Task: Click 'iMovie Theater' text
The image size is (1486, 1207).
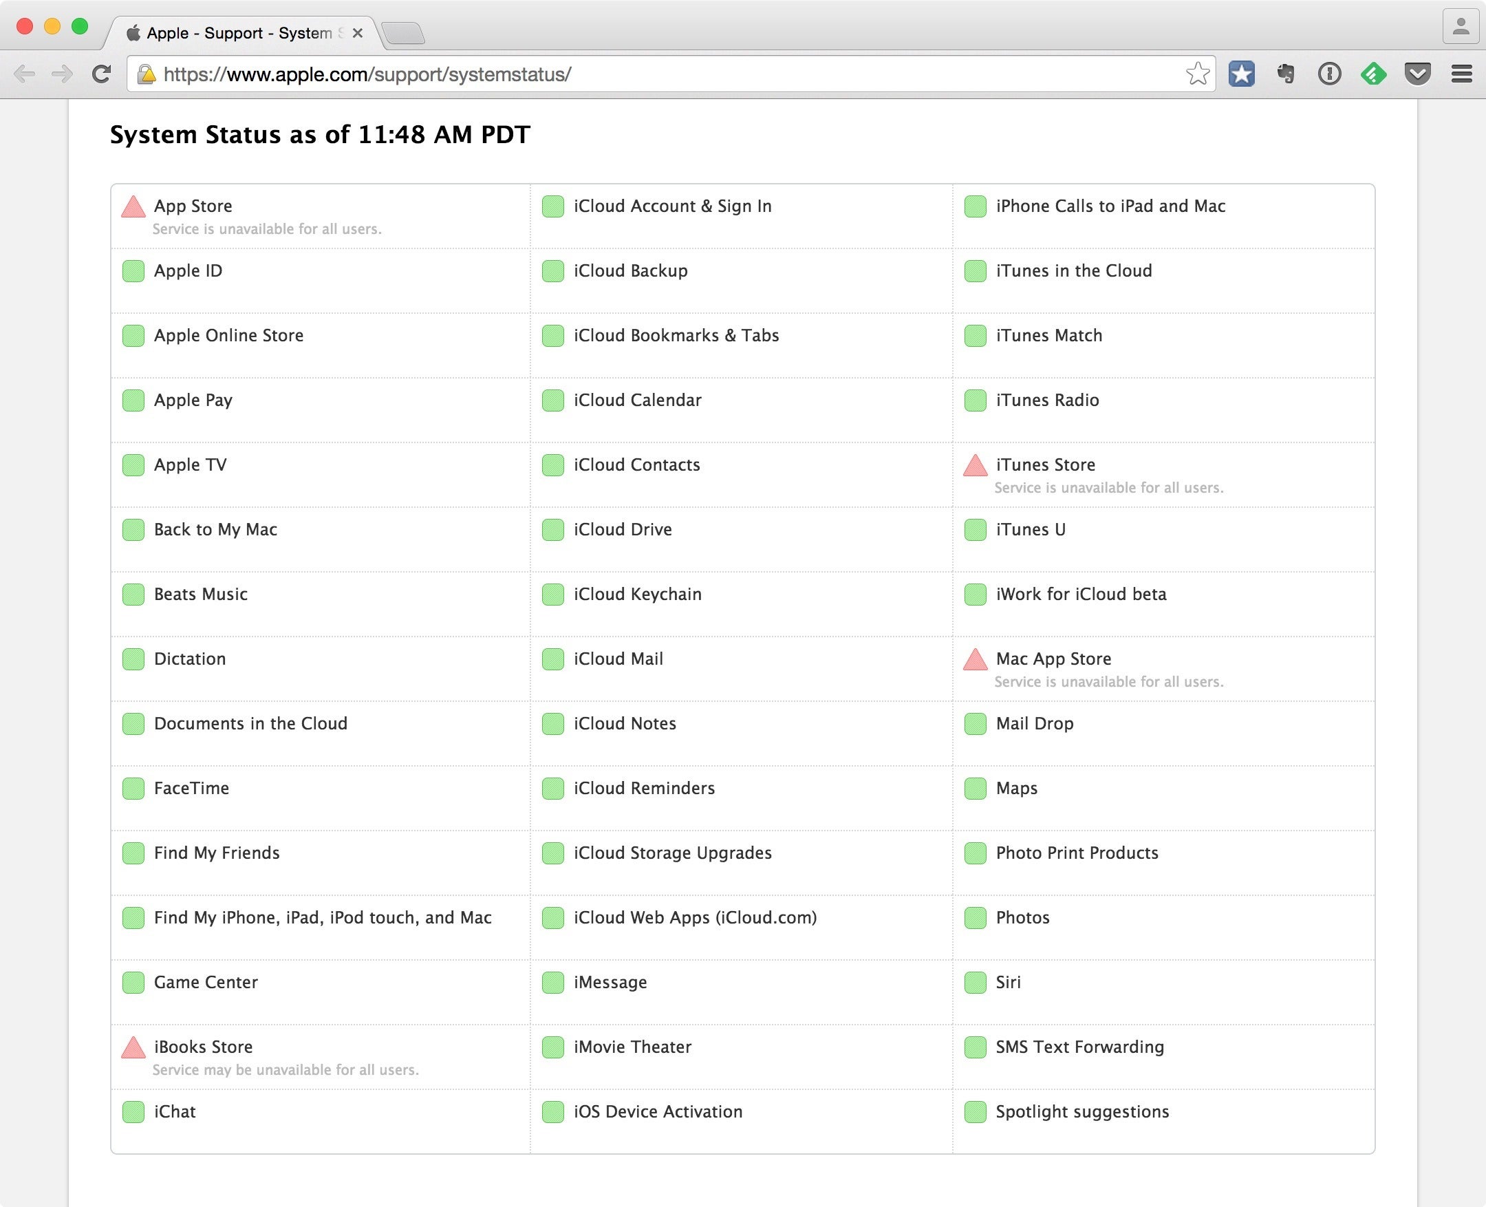Action: 632,1047
